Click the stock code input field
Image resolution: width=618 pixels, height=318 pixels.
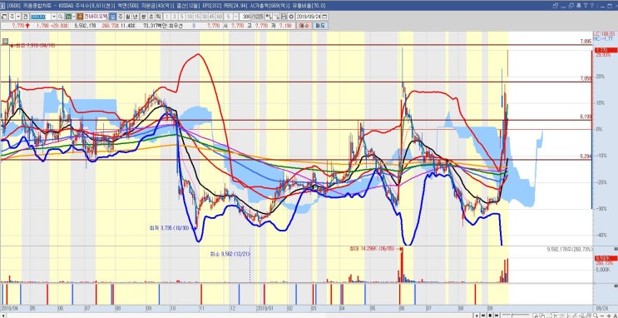click(x=41, y=17)
